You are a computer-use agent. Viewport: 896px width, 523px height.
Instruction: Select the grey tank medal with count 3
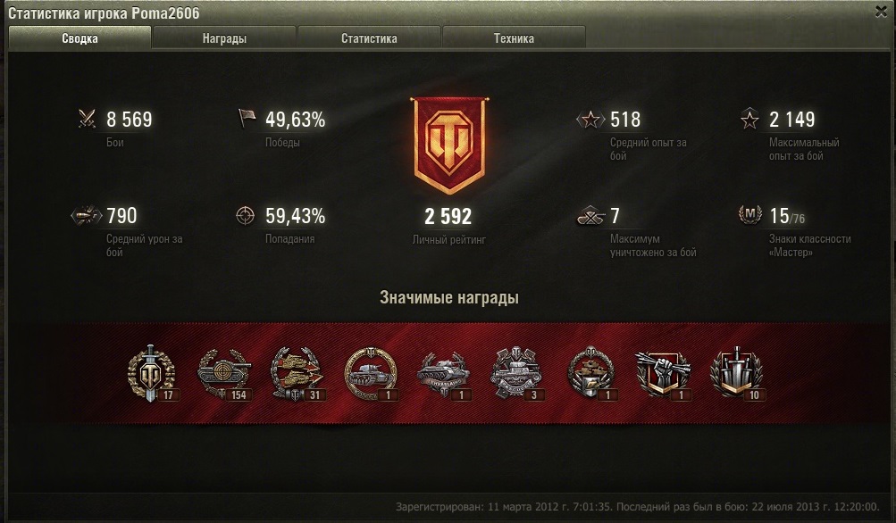coord(516,373)
